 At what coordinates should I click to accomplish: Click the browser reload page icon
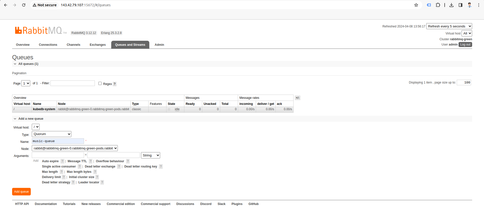[x=24, y=5]
